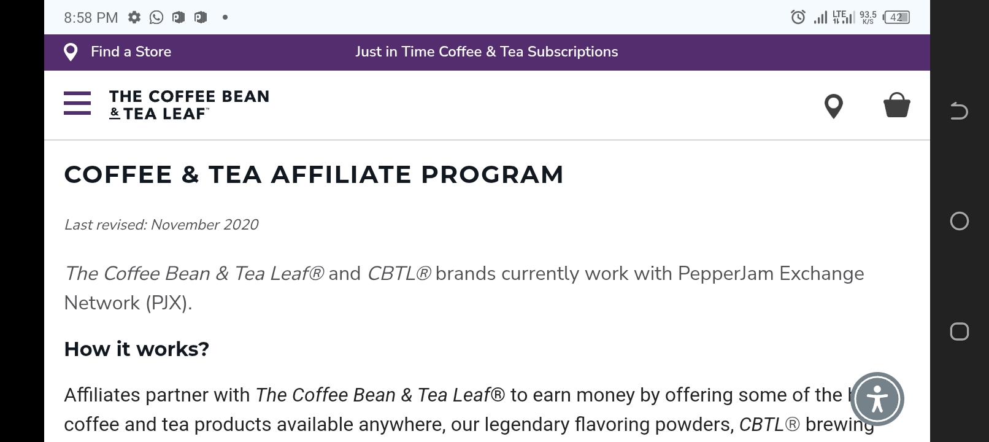989x442 pixels.
Task: Tap the Android back navigation arrow
Action: point(959,111)
